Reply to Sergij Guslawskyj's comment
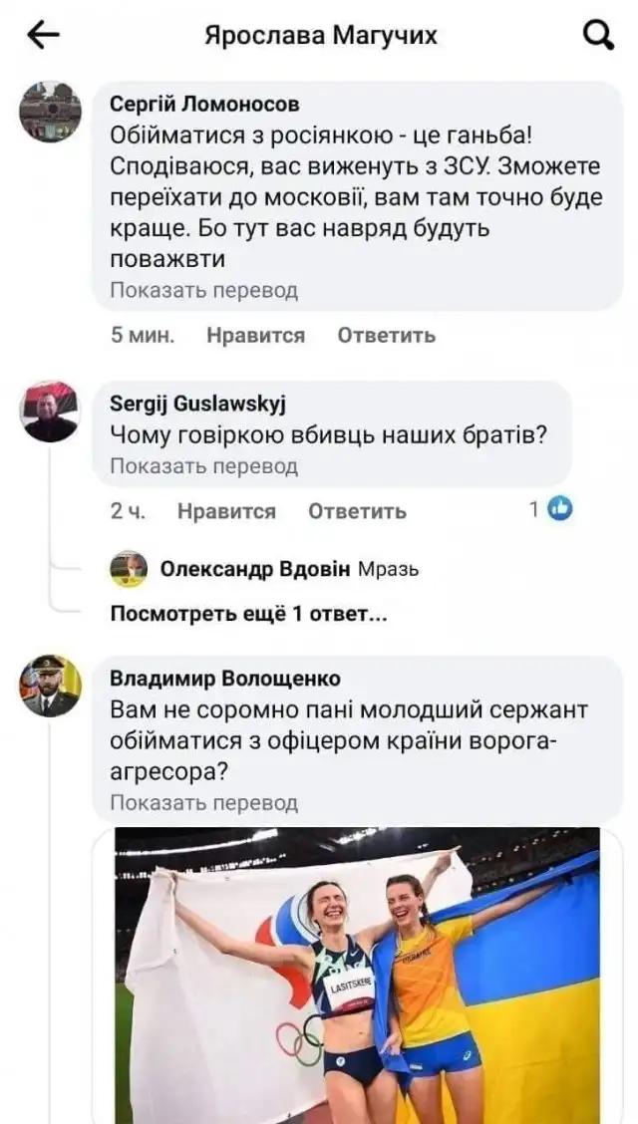This screenshot has width=638, height=1124. [x=357, y=511]
